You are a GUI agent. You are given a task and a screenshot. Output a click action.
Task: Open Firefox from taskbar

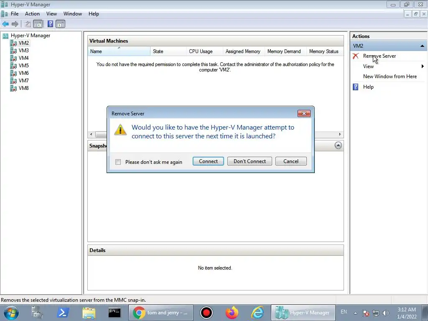(x=232, y=313)
